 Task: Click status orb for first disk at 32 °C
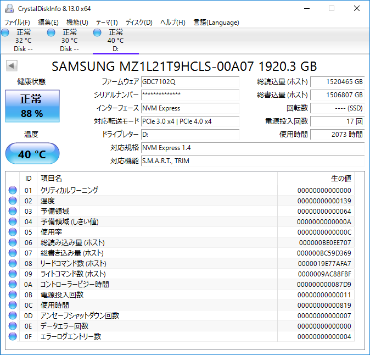(x=5, y=34)
